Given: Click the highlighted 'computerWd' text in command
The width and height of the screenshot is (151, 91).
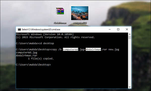Looking at the screenshot, I should (x=70, y=49).
